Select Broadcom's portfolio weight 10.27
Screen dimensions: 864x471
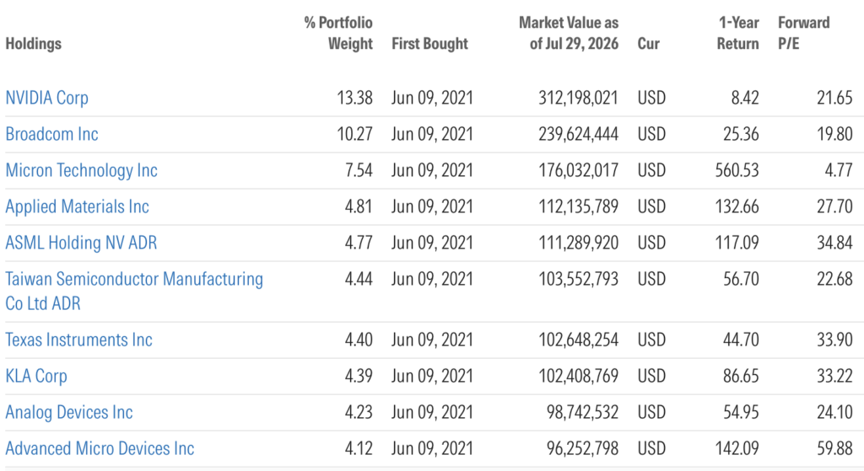(x=355, y=134)
